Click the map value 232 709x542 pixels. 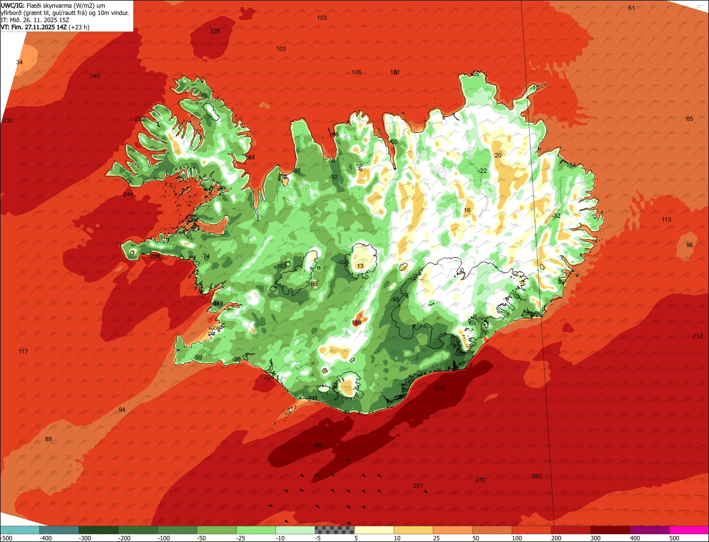pos(7,120)
